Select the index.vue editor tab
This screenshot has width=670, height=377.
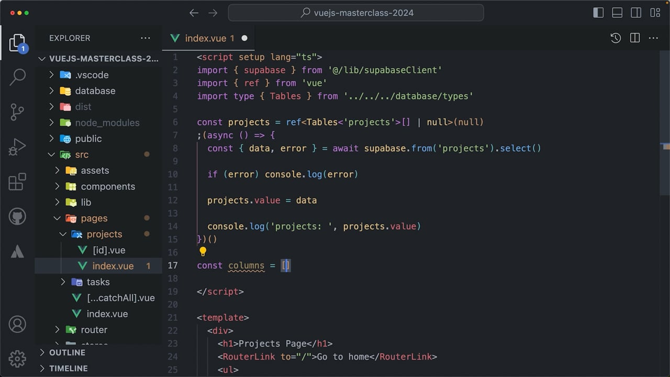tap(208, 38)
